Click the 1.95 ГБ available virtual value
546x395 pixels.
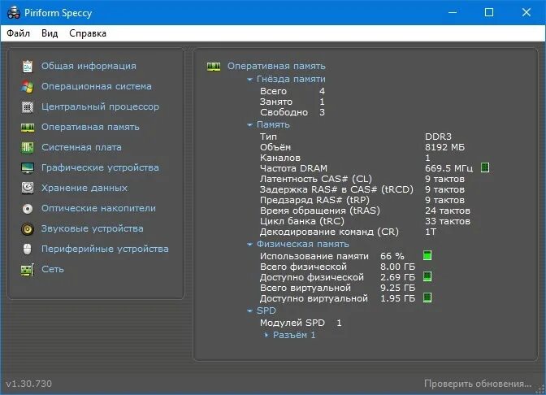coord(397,298)
